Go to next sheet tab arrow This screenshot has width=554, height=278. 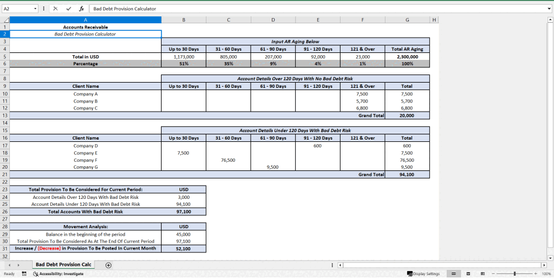(17, 265)
